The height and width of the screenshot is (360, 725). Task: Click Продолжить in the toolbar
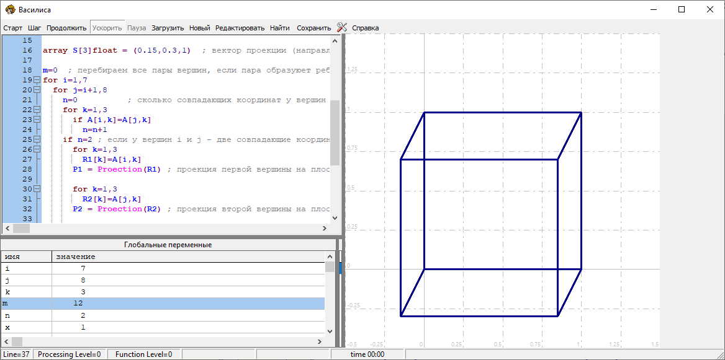pos(66,28)
